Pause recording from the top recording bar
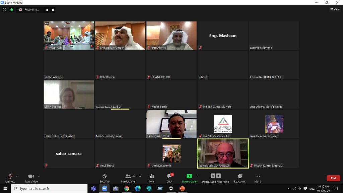This screenshot has width=343, height=193. click(x=47, y=10)
